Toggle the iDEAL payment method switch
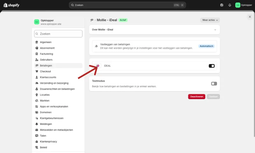This screenshot has height=153, width=255. point(212,66)
